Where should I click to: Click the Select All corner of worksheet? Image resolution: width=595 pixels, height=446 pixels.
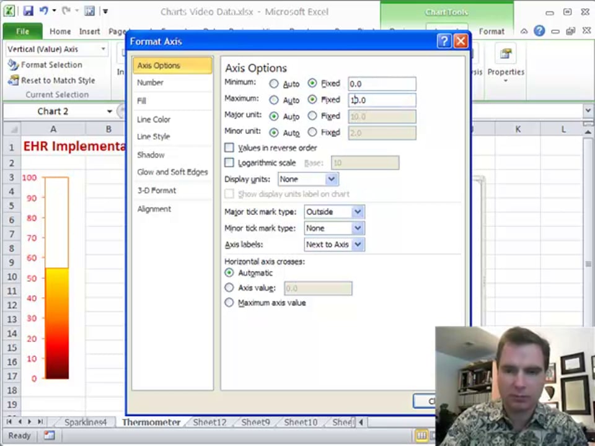tap(12, 129)
